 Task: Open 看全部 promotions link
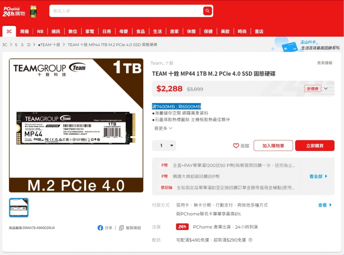(x=318, y=176)
